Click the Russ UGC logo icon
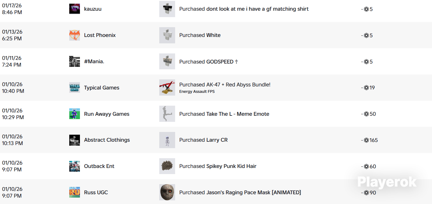 click(74, 192)
